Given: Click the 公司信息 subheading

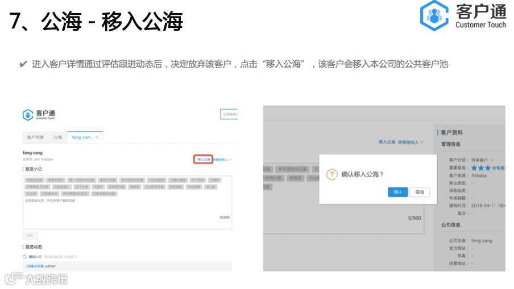Looking at the screenshot, I should 451,225.
